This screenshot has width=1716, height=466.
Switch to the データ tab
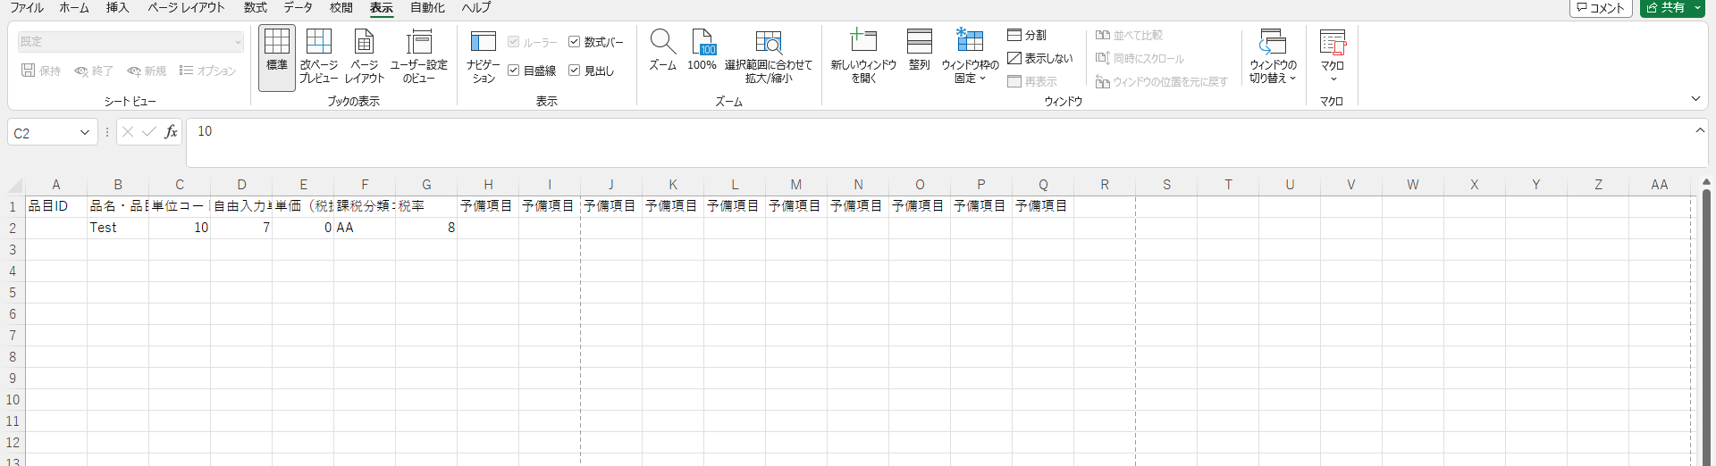pyautogui.click(x=298, y=8)
